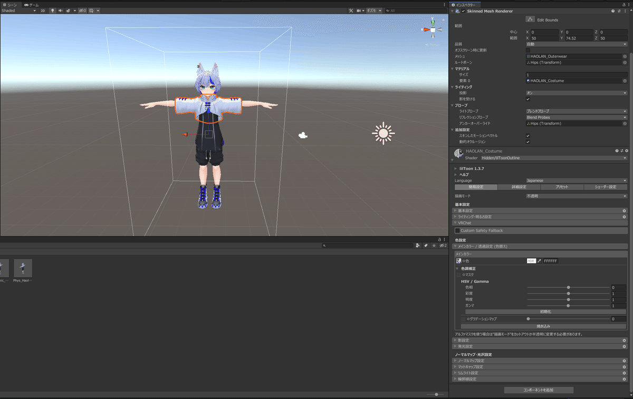Open the 投影 (Cast Shadows) dropdown

(577, 93)
